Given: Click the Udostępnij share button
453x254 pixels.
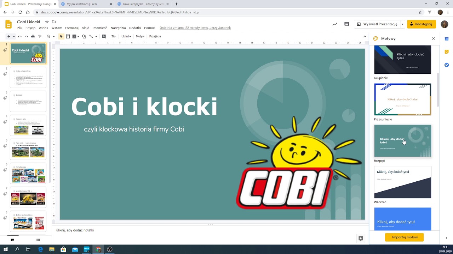Looking at the screenshot, I should point(421,24).
